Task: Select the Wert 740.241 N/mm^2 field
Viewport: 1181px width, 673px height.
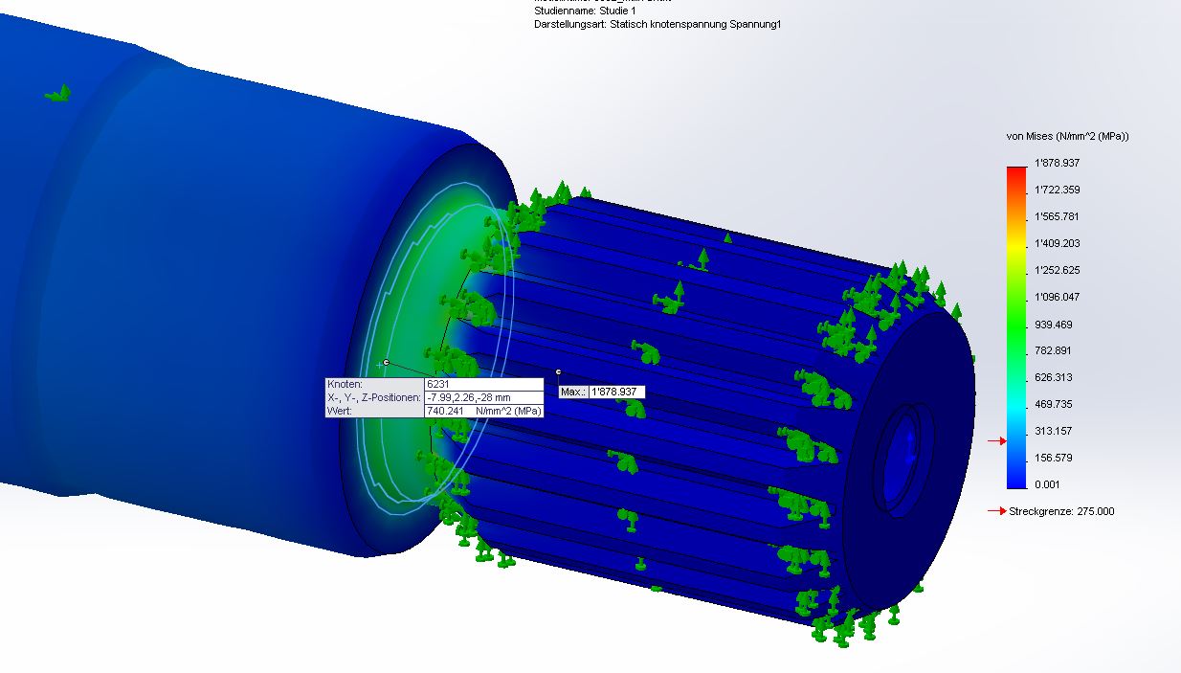Action: 483,411
